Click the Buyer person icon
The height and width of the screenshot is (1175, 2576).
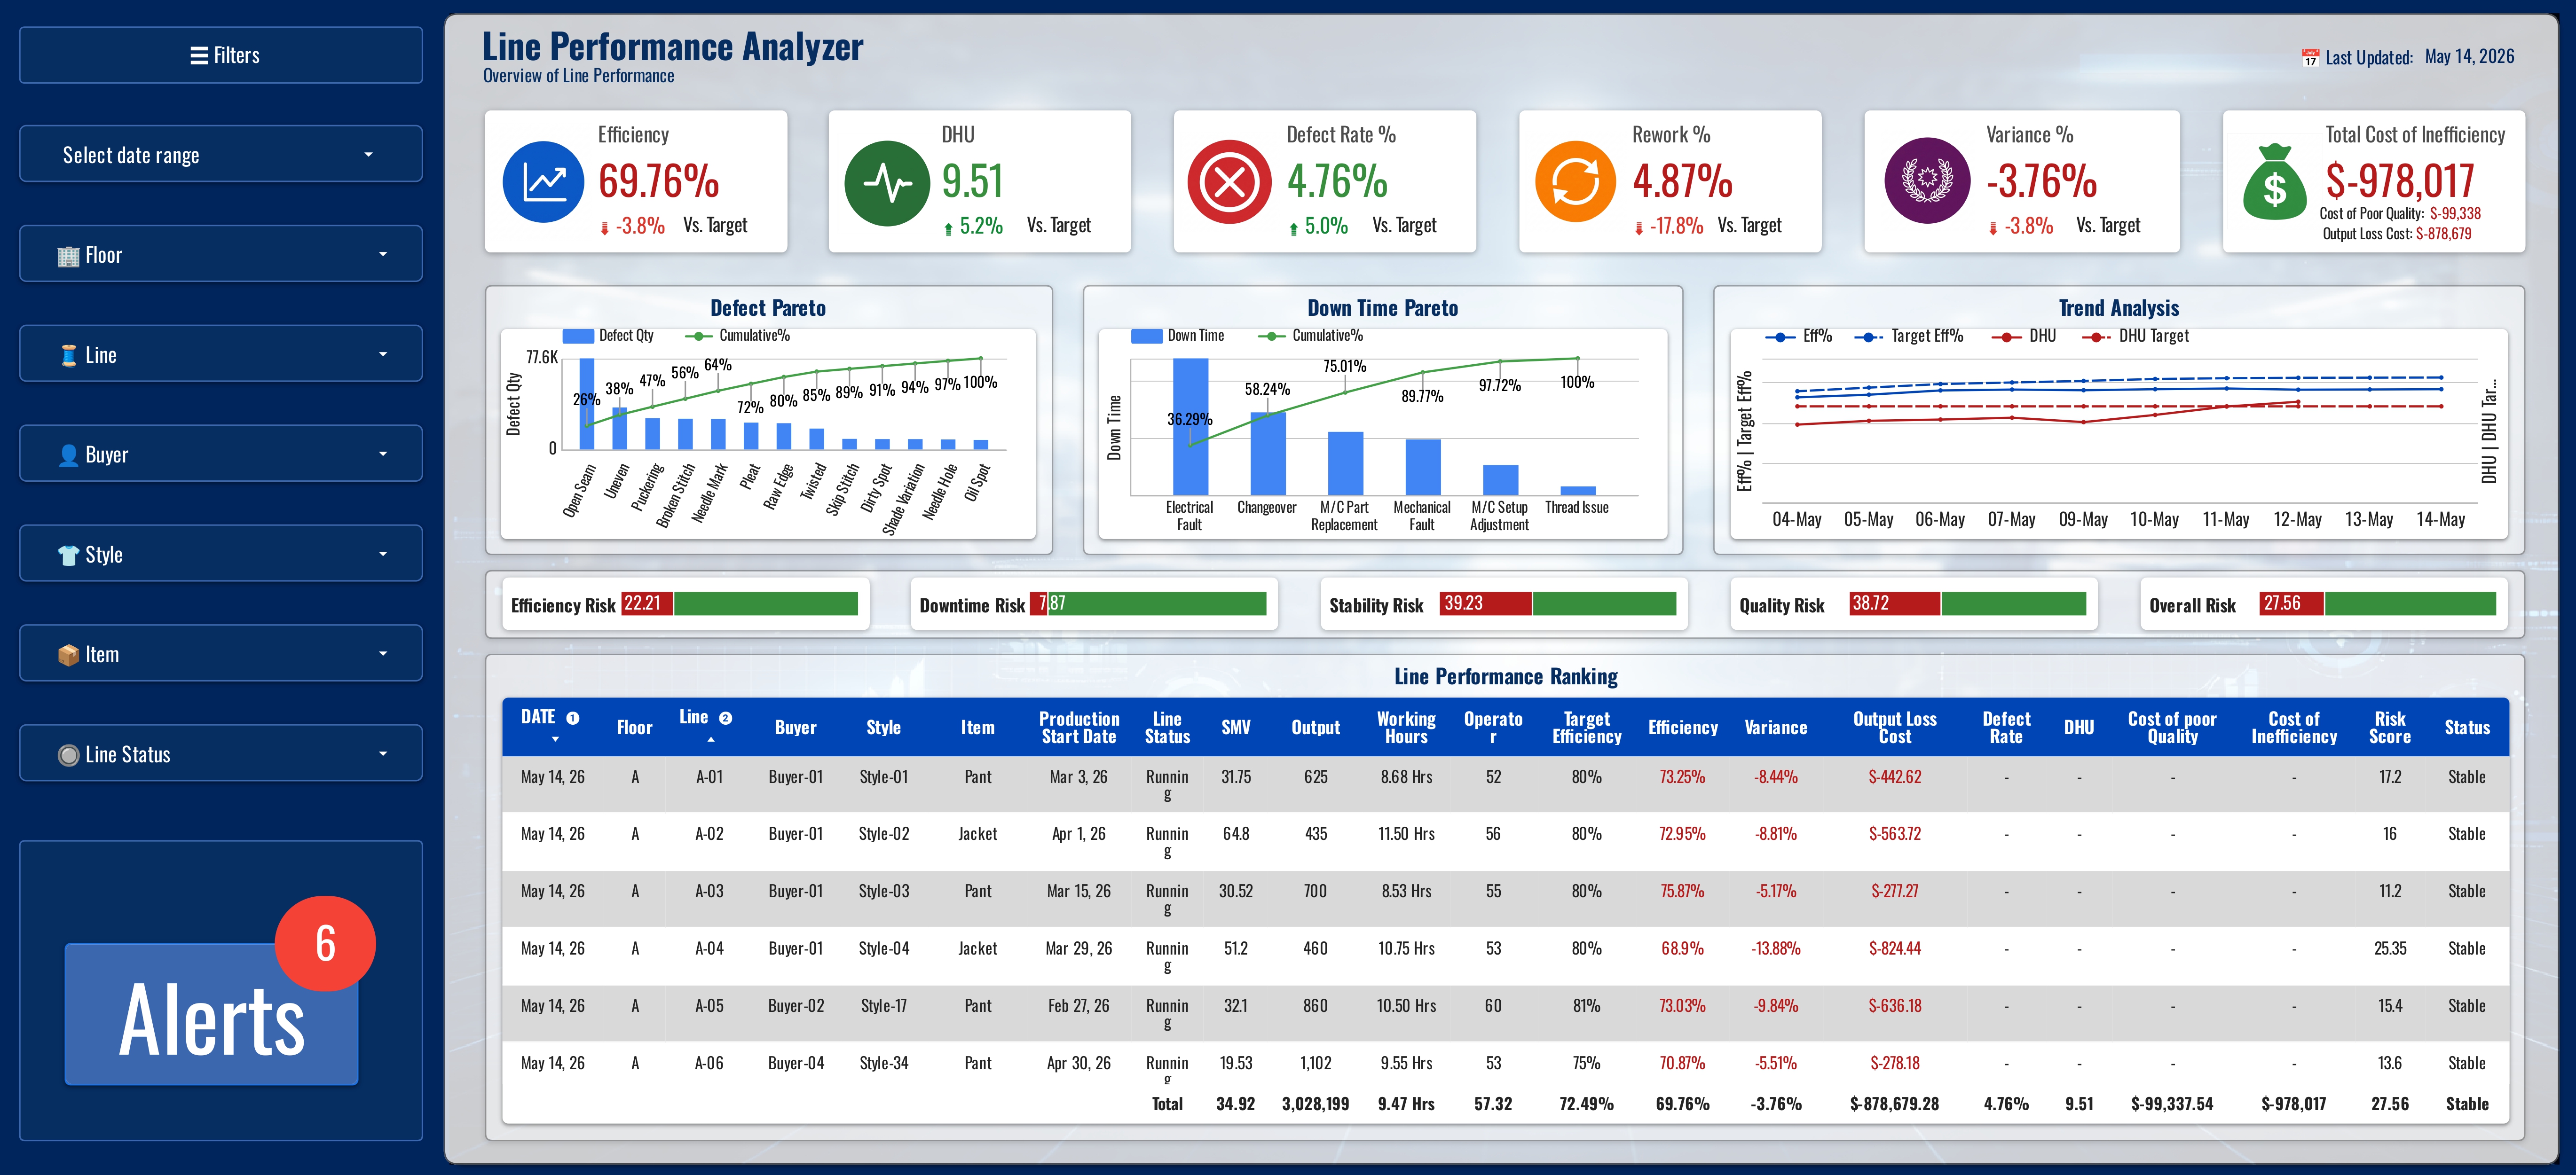pos(68,456)
